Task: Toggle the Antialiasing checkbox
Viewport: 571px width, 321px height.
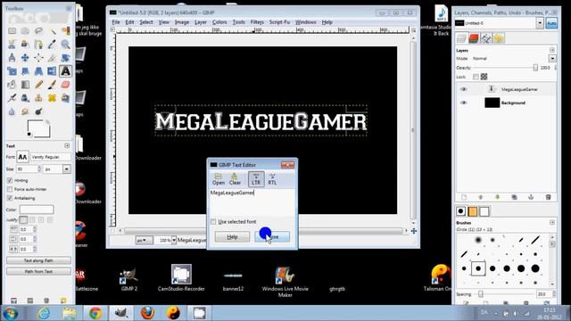Action: click(10, 198)
